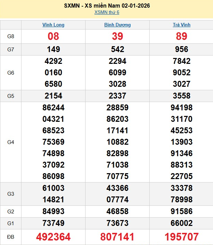The image size is (213, 245).
Task: Click the Vĩnh Long special prize 492364
Action: [53, 237]
